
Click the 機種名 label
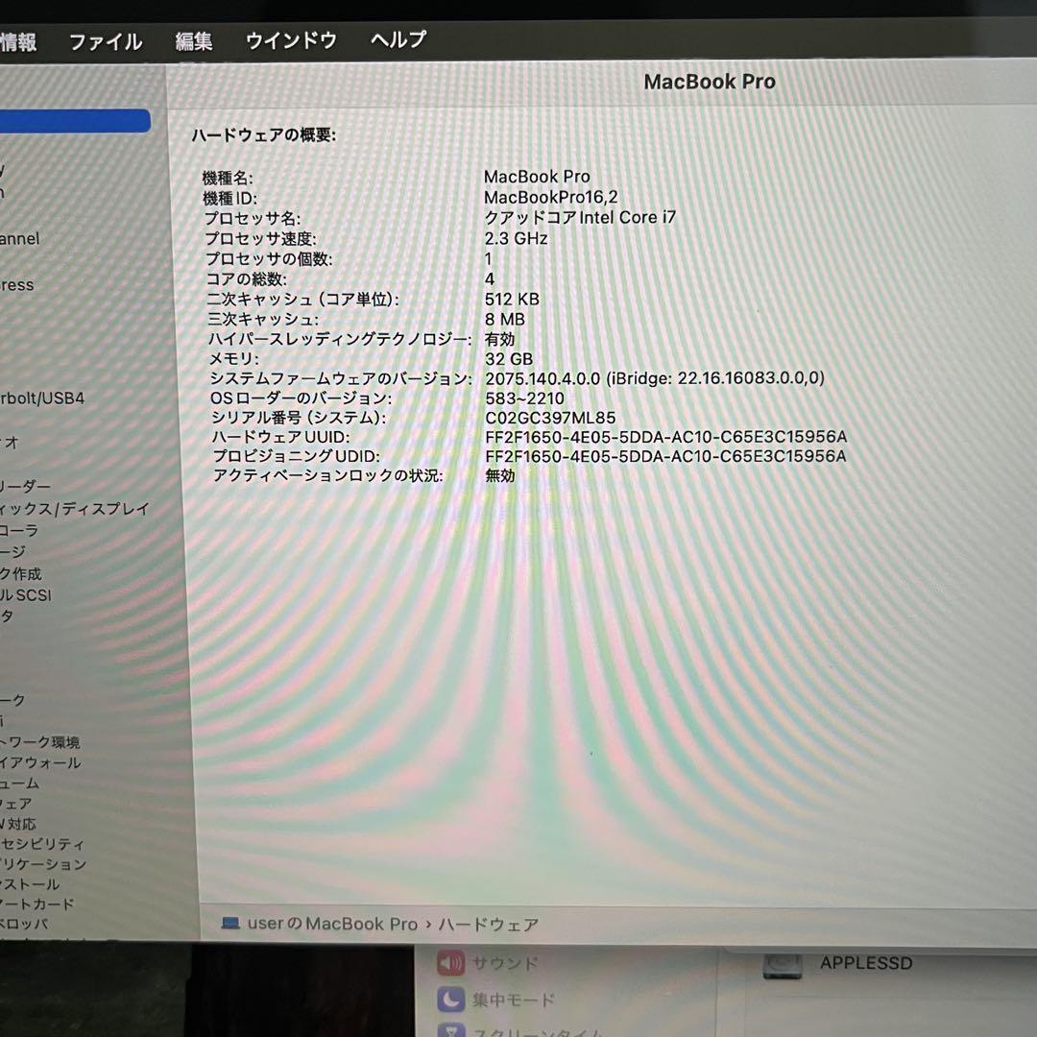tap(228, 178)
